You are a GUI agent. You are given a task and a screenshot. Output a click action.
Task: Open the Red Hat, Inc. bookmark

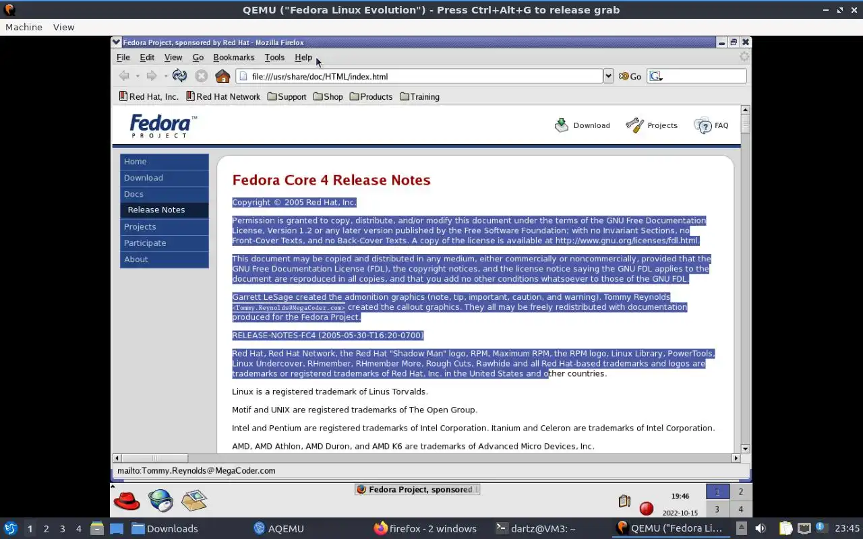click(x=149, y=96)
